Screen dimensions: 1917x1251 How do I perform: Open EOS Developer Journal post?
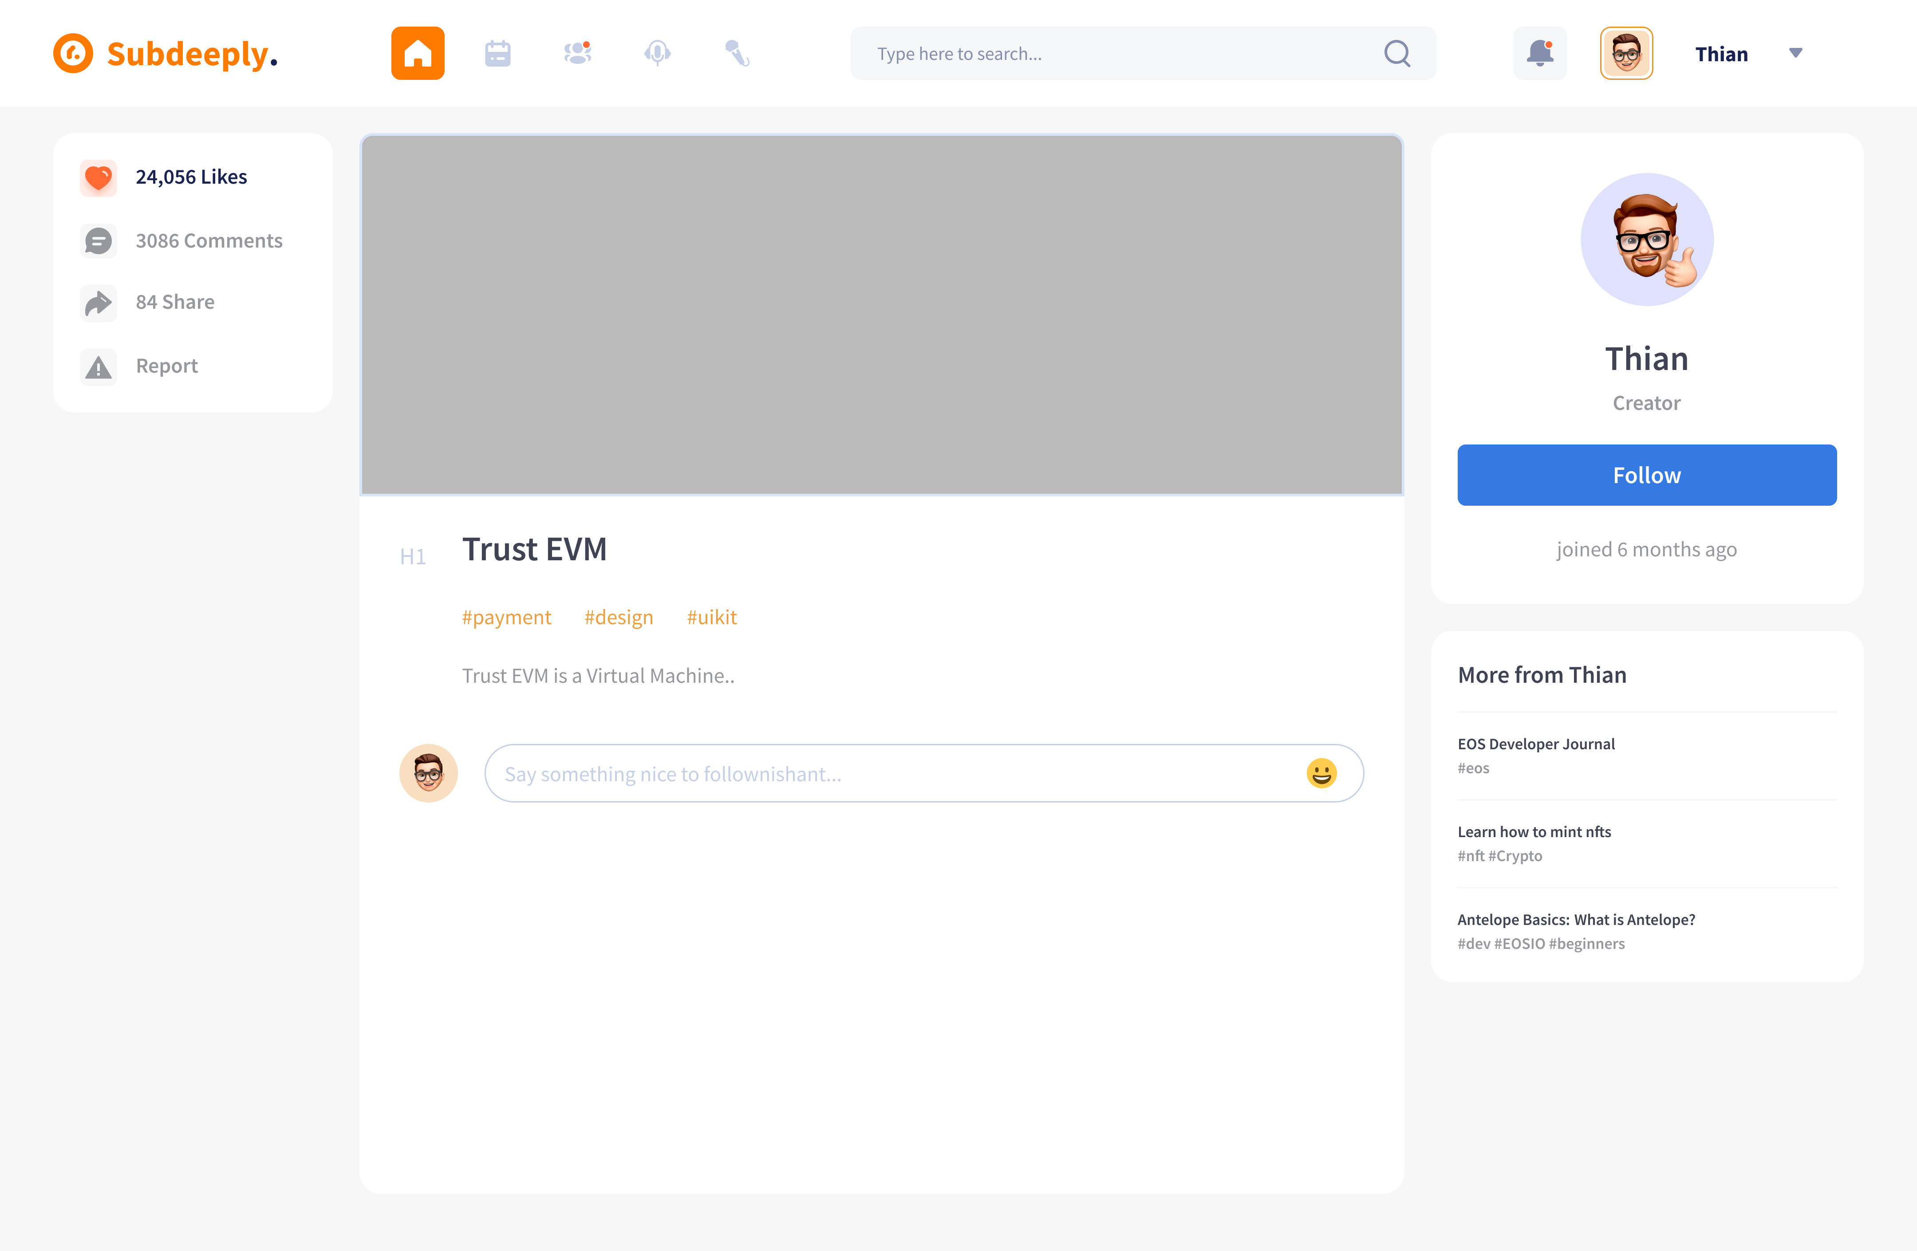[1535, 744]
